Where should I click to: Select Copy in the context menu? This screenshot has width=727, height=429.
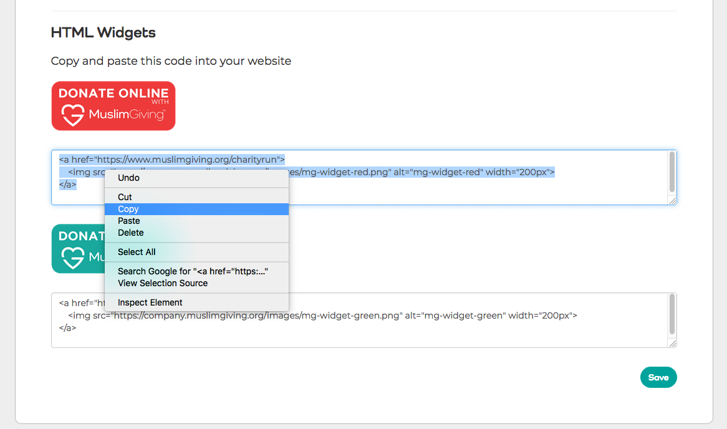click(x=196, y=209)
